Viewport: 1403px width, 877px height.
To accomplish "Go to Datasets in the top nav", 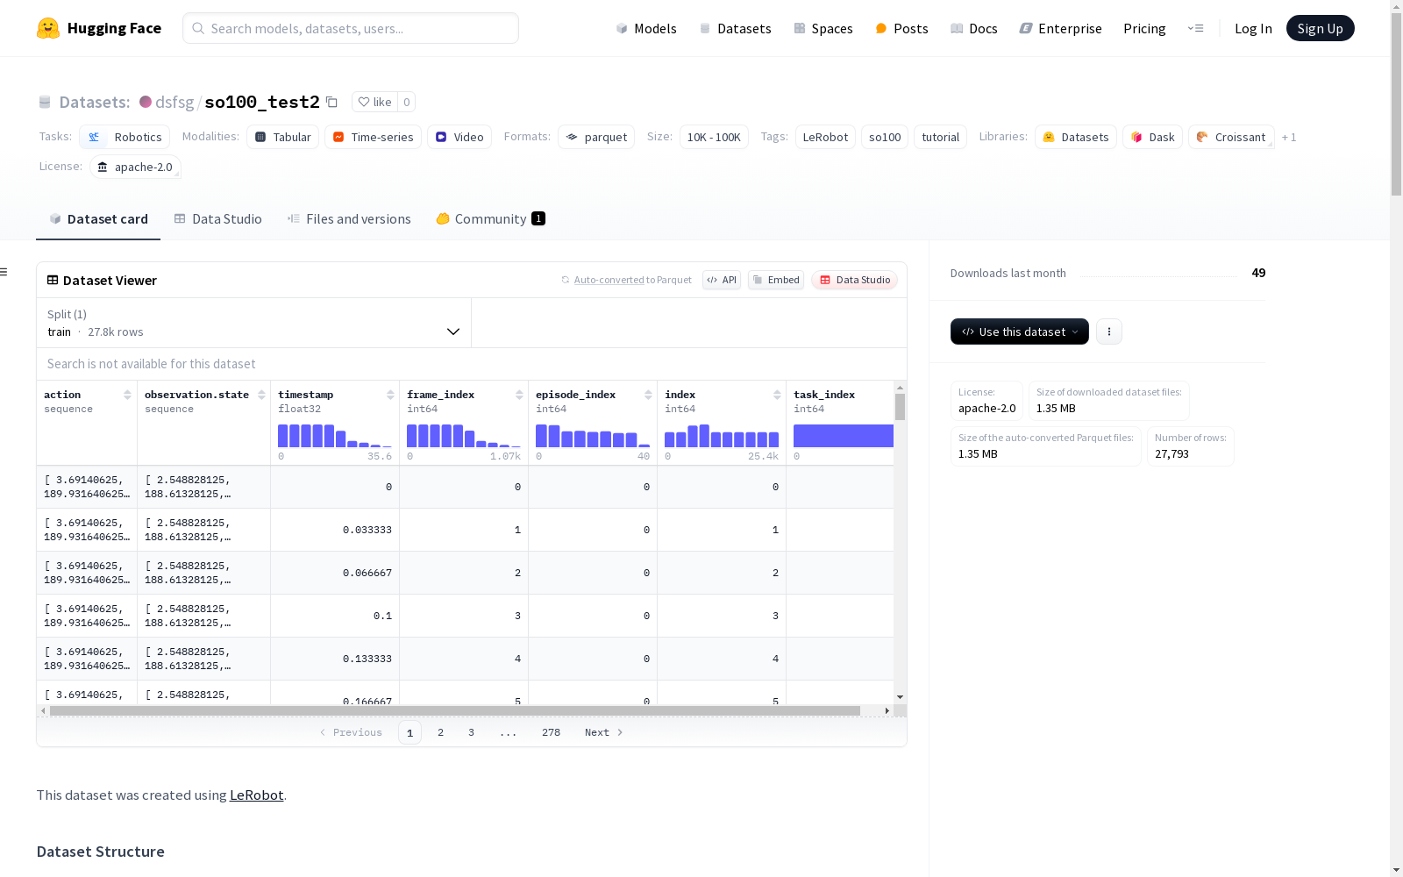I will click(735, 29).
